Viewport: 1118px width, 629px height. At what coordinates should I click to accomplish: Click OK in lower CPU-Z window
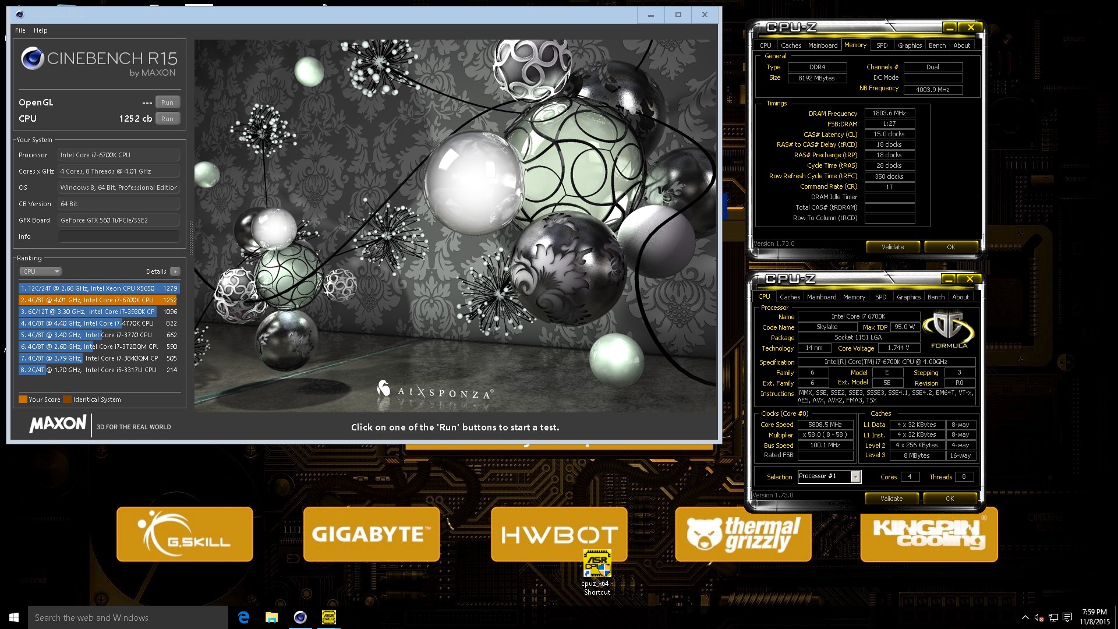[950, 499]
